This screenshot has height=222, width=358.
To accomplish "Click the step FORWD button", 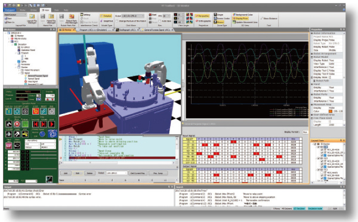I will (x=44, y=124).
